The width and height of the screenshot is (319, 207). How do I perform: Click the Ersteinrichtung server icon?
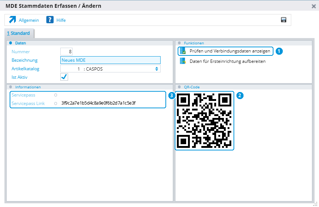pos(183,61)
